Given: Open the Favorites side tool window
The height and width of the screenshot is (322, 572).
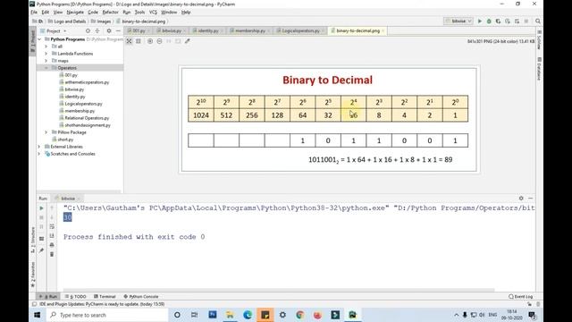Looking at the screenshot, I should pyautogui.click(x=33, y=275).
